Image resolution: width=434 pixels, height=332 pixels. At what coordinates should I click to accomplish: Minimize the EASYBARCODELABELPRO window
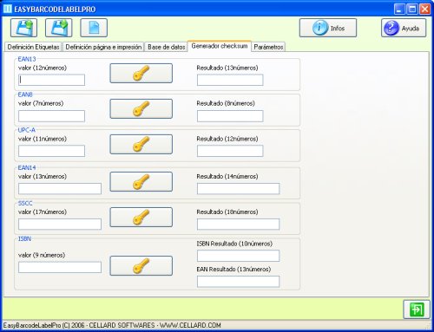[x=399, y=10]
